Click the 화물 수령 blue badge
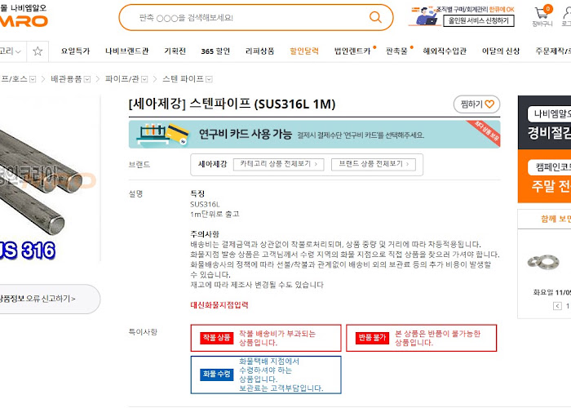The width and height of the screenshot is (571, 408). [217, 374]
